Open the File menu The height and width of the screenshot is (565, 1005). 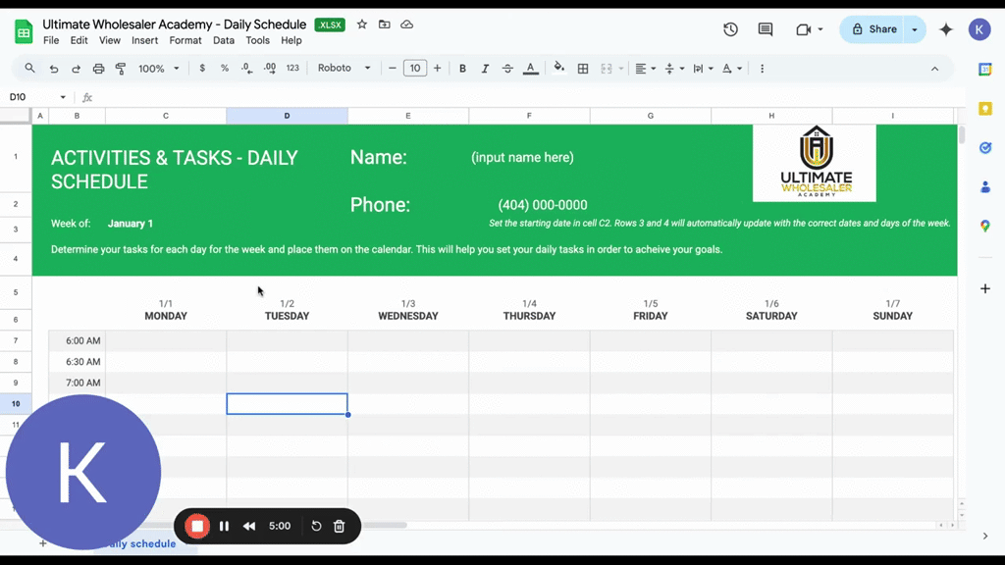click(x=51, y=40)
